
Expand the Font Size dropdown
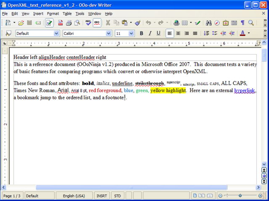tap(131, 34)
